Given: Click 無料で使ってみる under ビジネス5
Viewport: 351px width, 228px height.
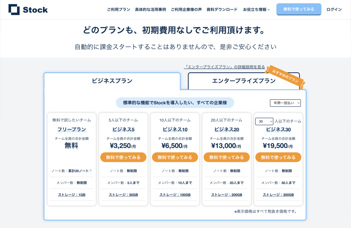Looking at the screenshot, I should point(123,157).
